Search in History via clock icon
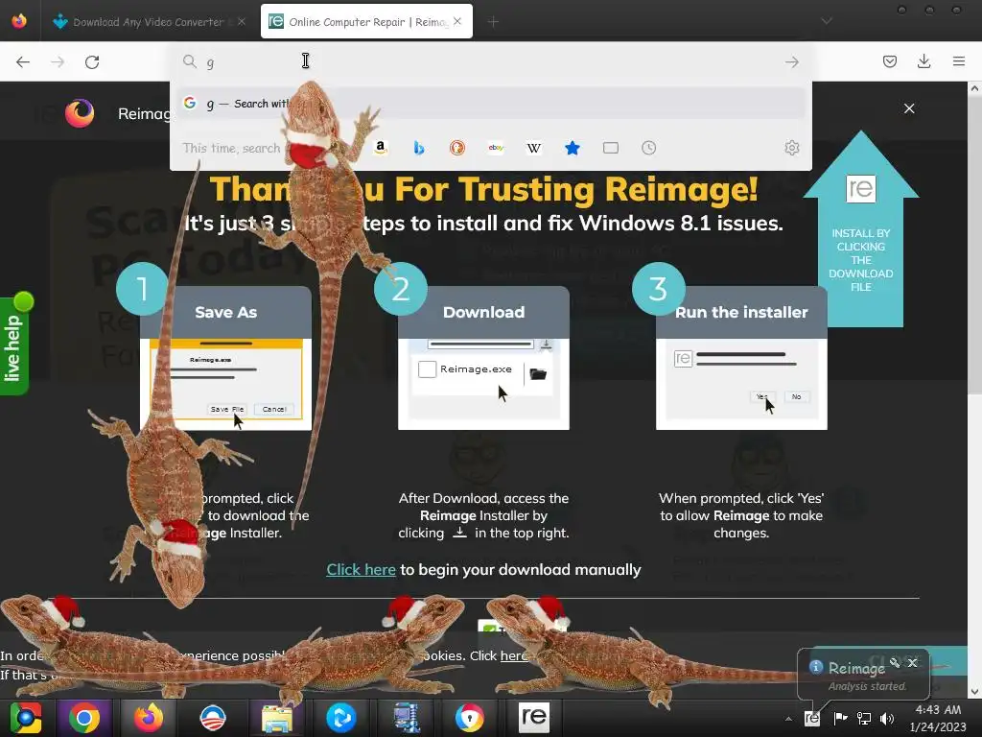 coord(649,148)
